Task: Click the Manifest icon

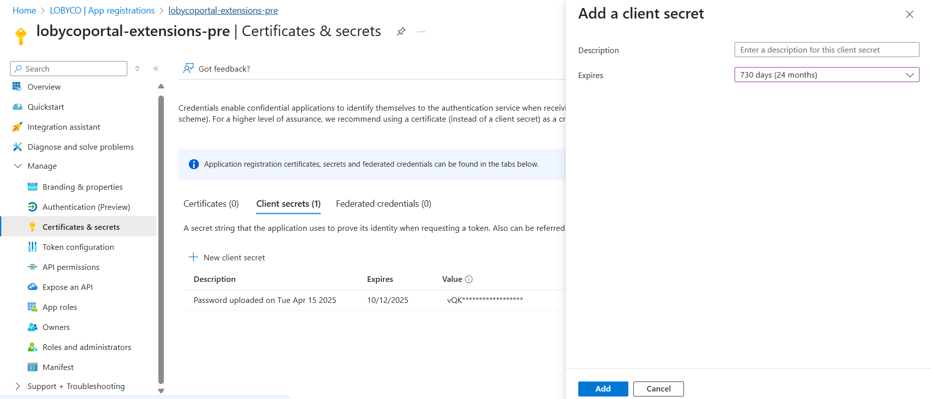Action: point(33,367)
